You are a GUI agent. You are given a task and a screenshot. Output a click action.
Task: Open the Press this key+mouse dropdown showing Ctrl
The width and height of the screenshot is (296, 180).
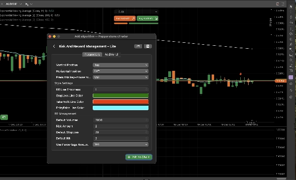[120, 77]
